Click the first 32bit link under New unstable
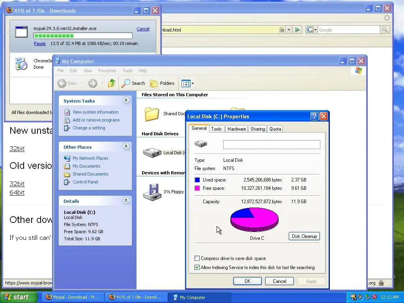Image resolution: width=404 pixels, height=303 pixels. click(x=17, y=149)
